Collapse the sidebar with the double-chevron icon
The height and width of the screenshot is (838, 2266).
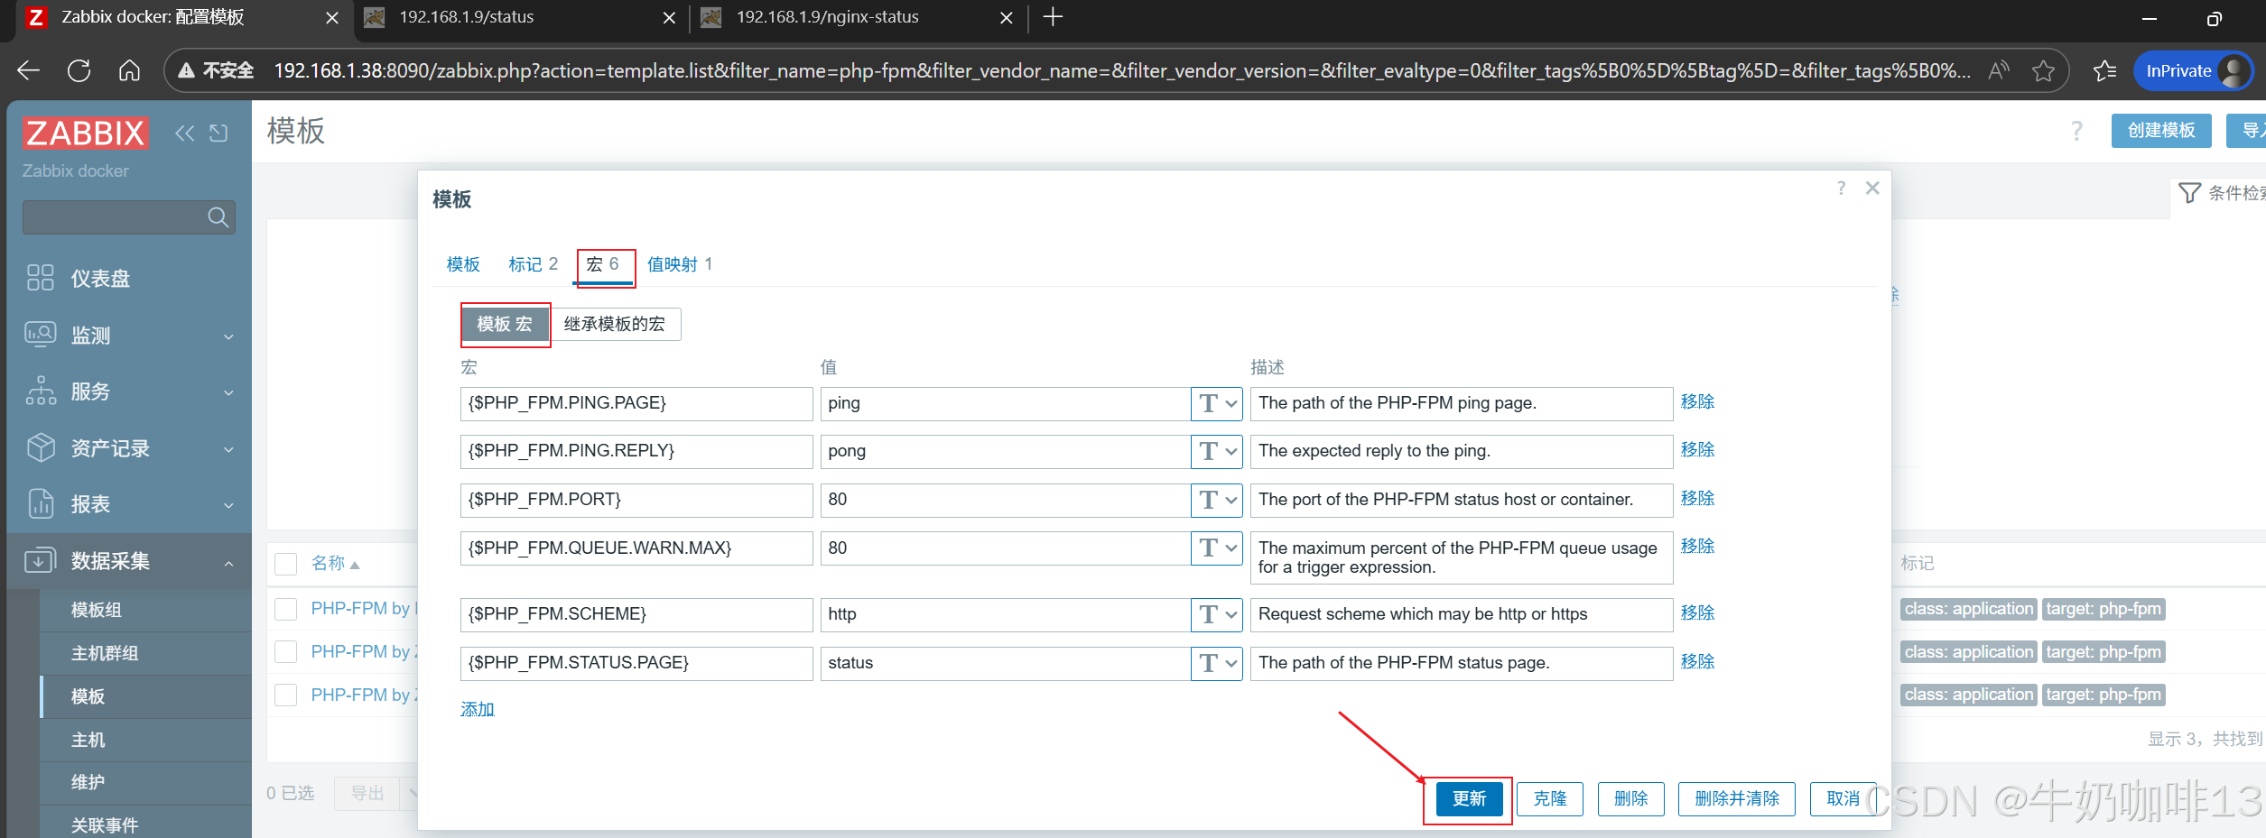(x=184, y=134)
